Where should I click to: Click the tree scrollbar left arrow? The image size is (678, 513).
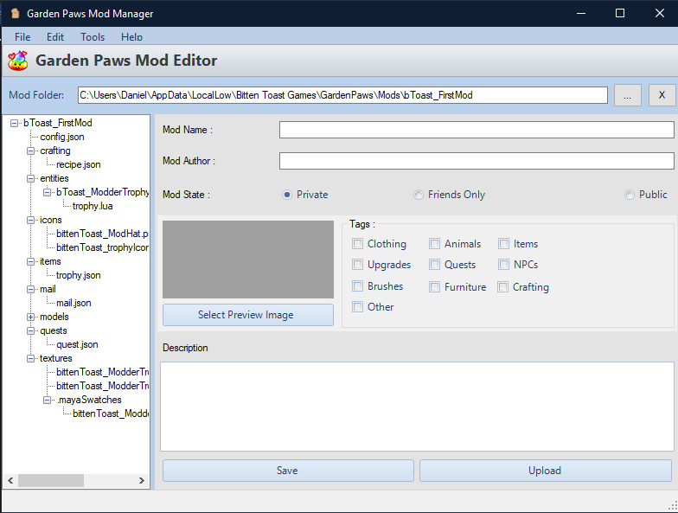coord(10,481)
